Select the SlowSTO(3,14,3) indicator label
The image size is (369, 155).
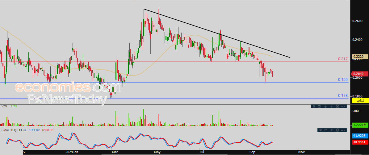click(x=12, y=130)
